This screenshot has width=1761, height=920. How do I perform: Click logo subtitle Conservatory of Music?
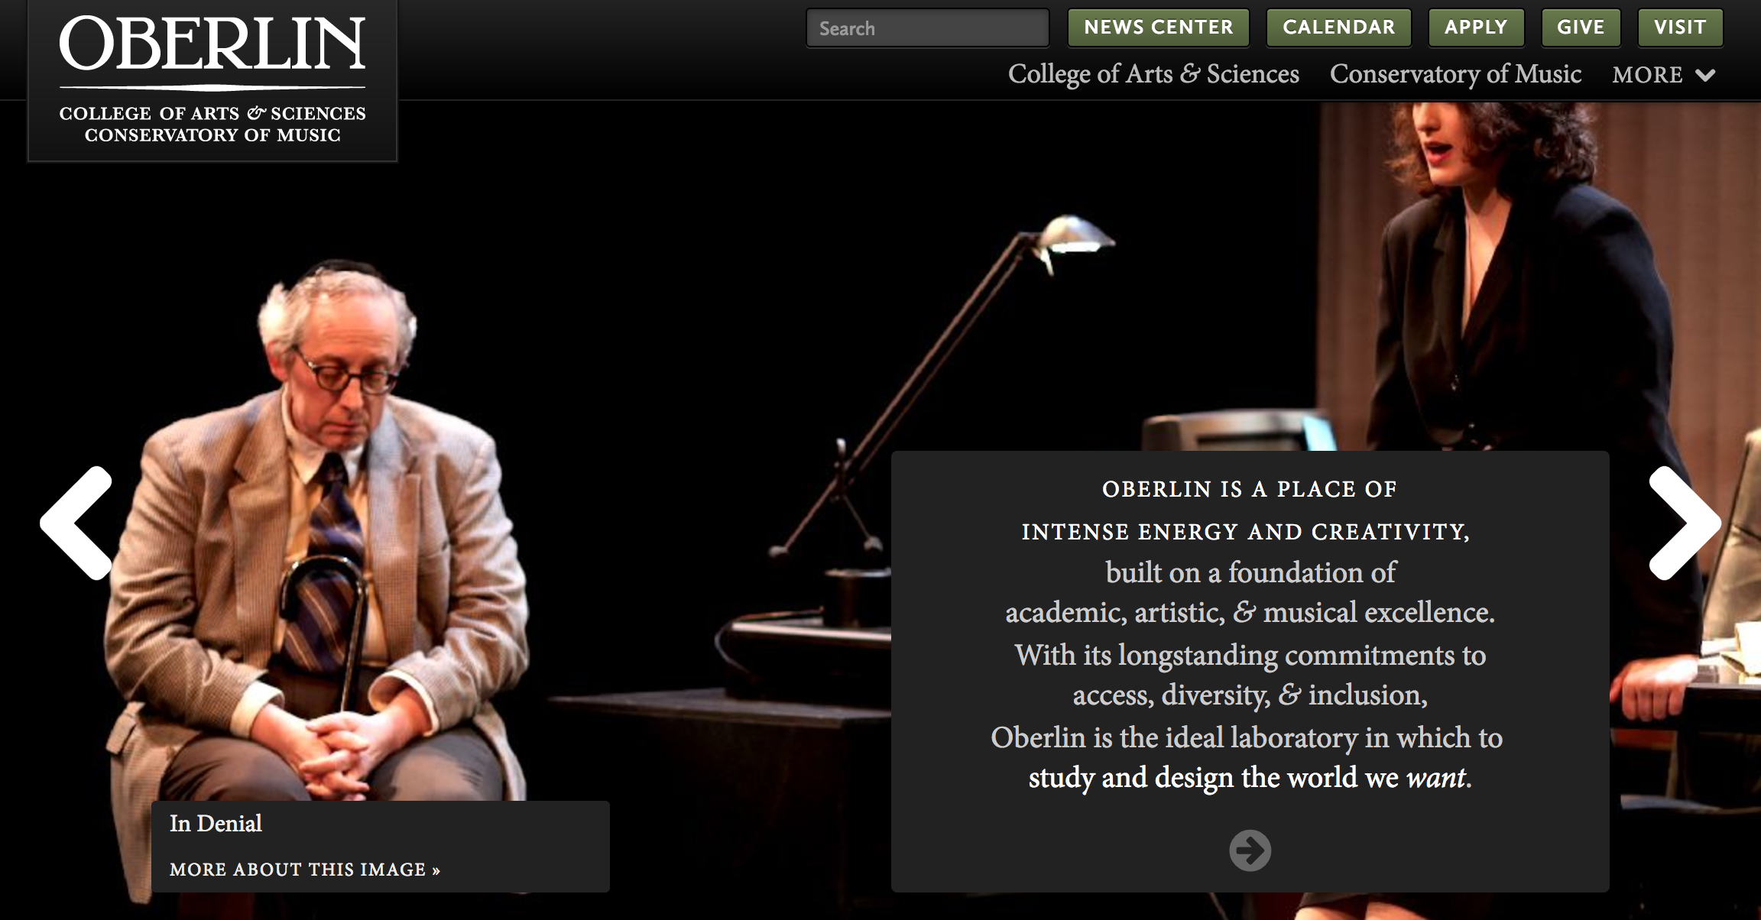pos(212,135)
